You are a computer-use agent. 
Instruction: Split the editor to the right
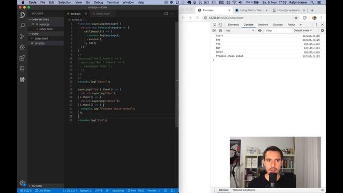[x=166, y=13]
